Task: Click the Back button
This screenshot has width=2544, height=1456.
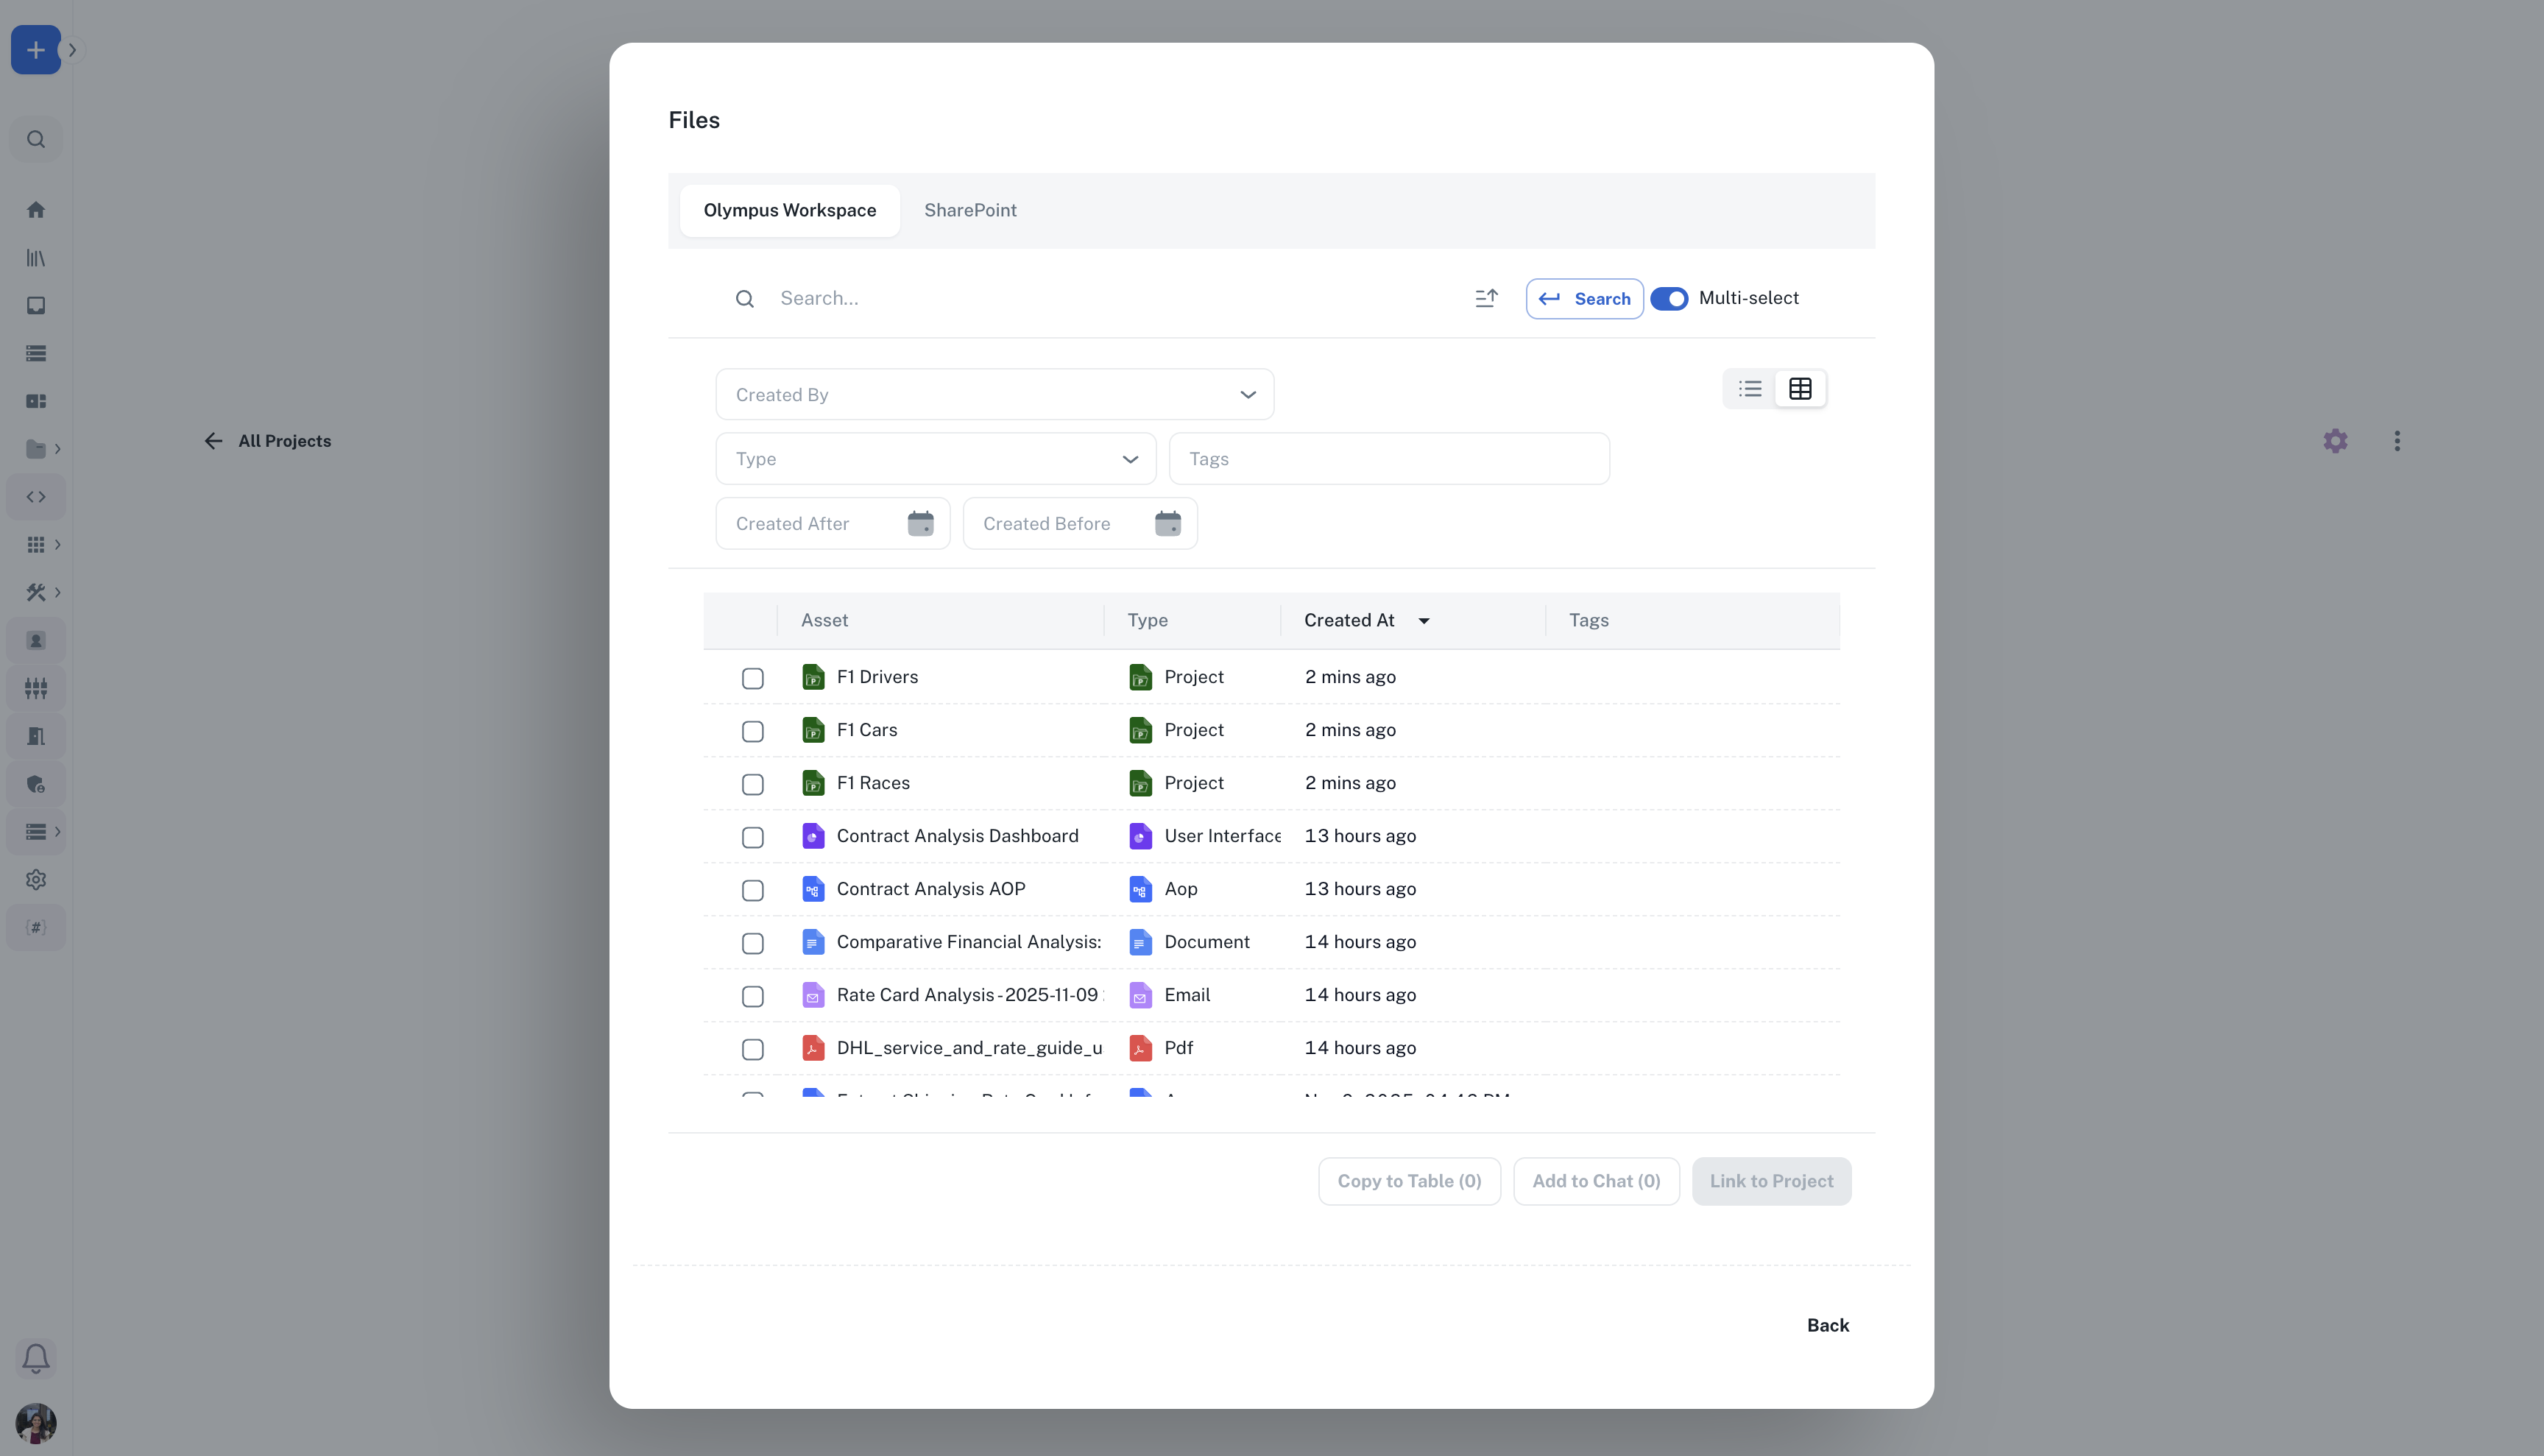Action: [x=1827, y=1325]
